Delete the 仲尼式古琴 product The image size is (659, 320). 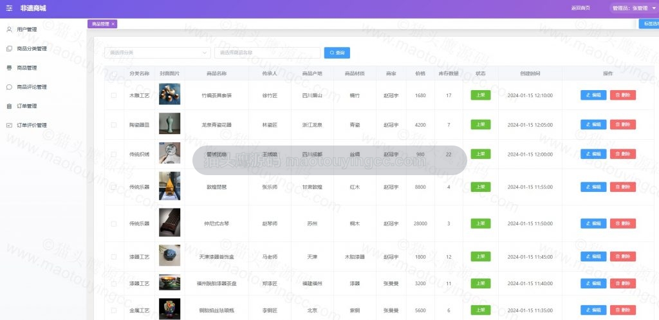(x=623, y=223)
